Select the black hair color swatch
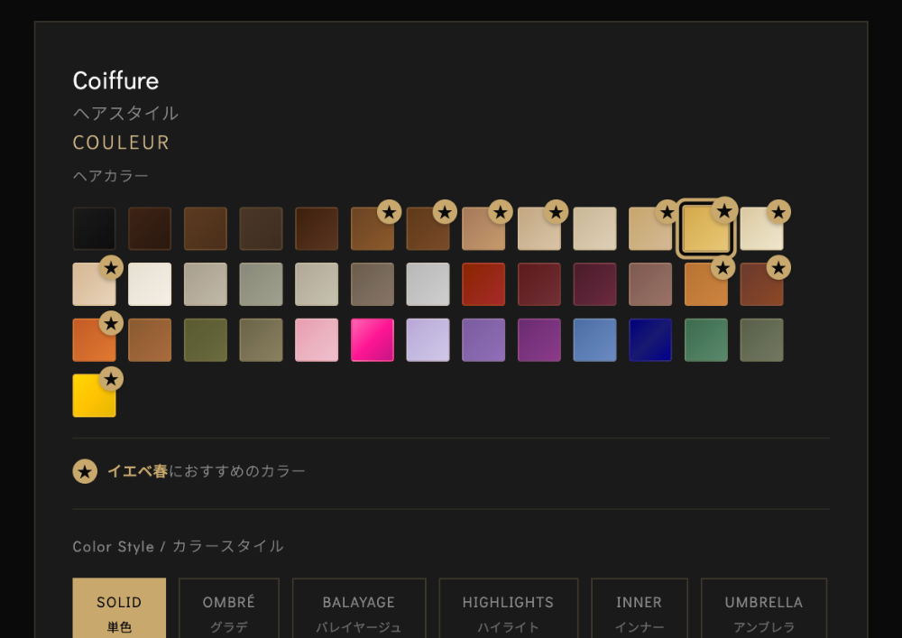Viewport: 902px width, 638px height. click(94, 227)
